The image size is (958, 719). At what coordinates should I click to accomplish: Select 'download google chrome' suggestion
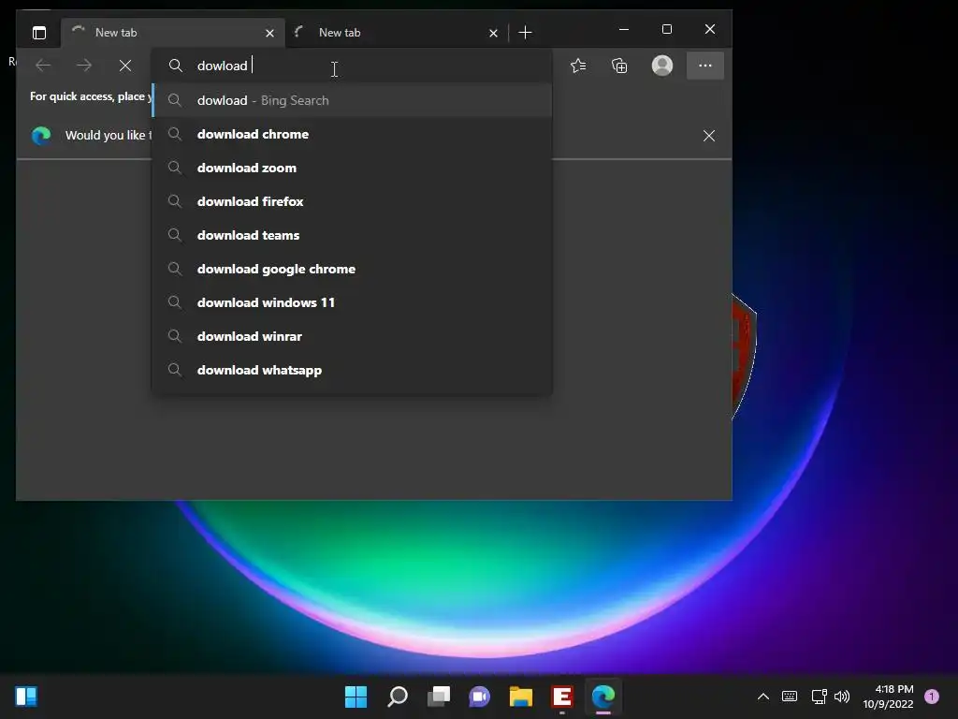click(352, 269)
